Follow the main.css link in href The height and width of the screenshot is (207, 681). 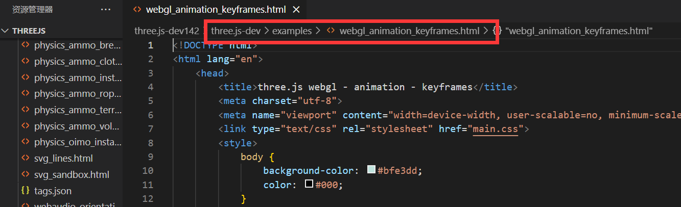[495, 129]
